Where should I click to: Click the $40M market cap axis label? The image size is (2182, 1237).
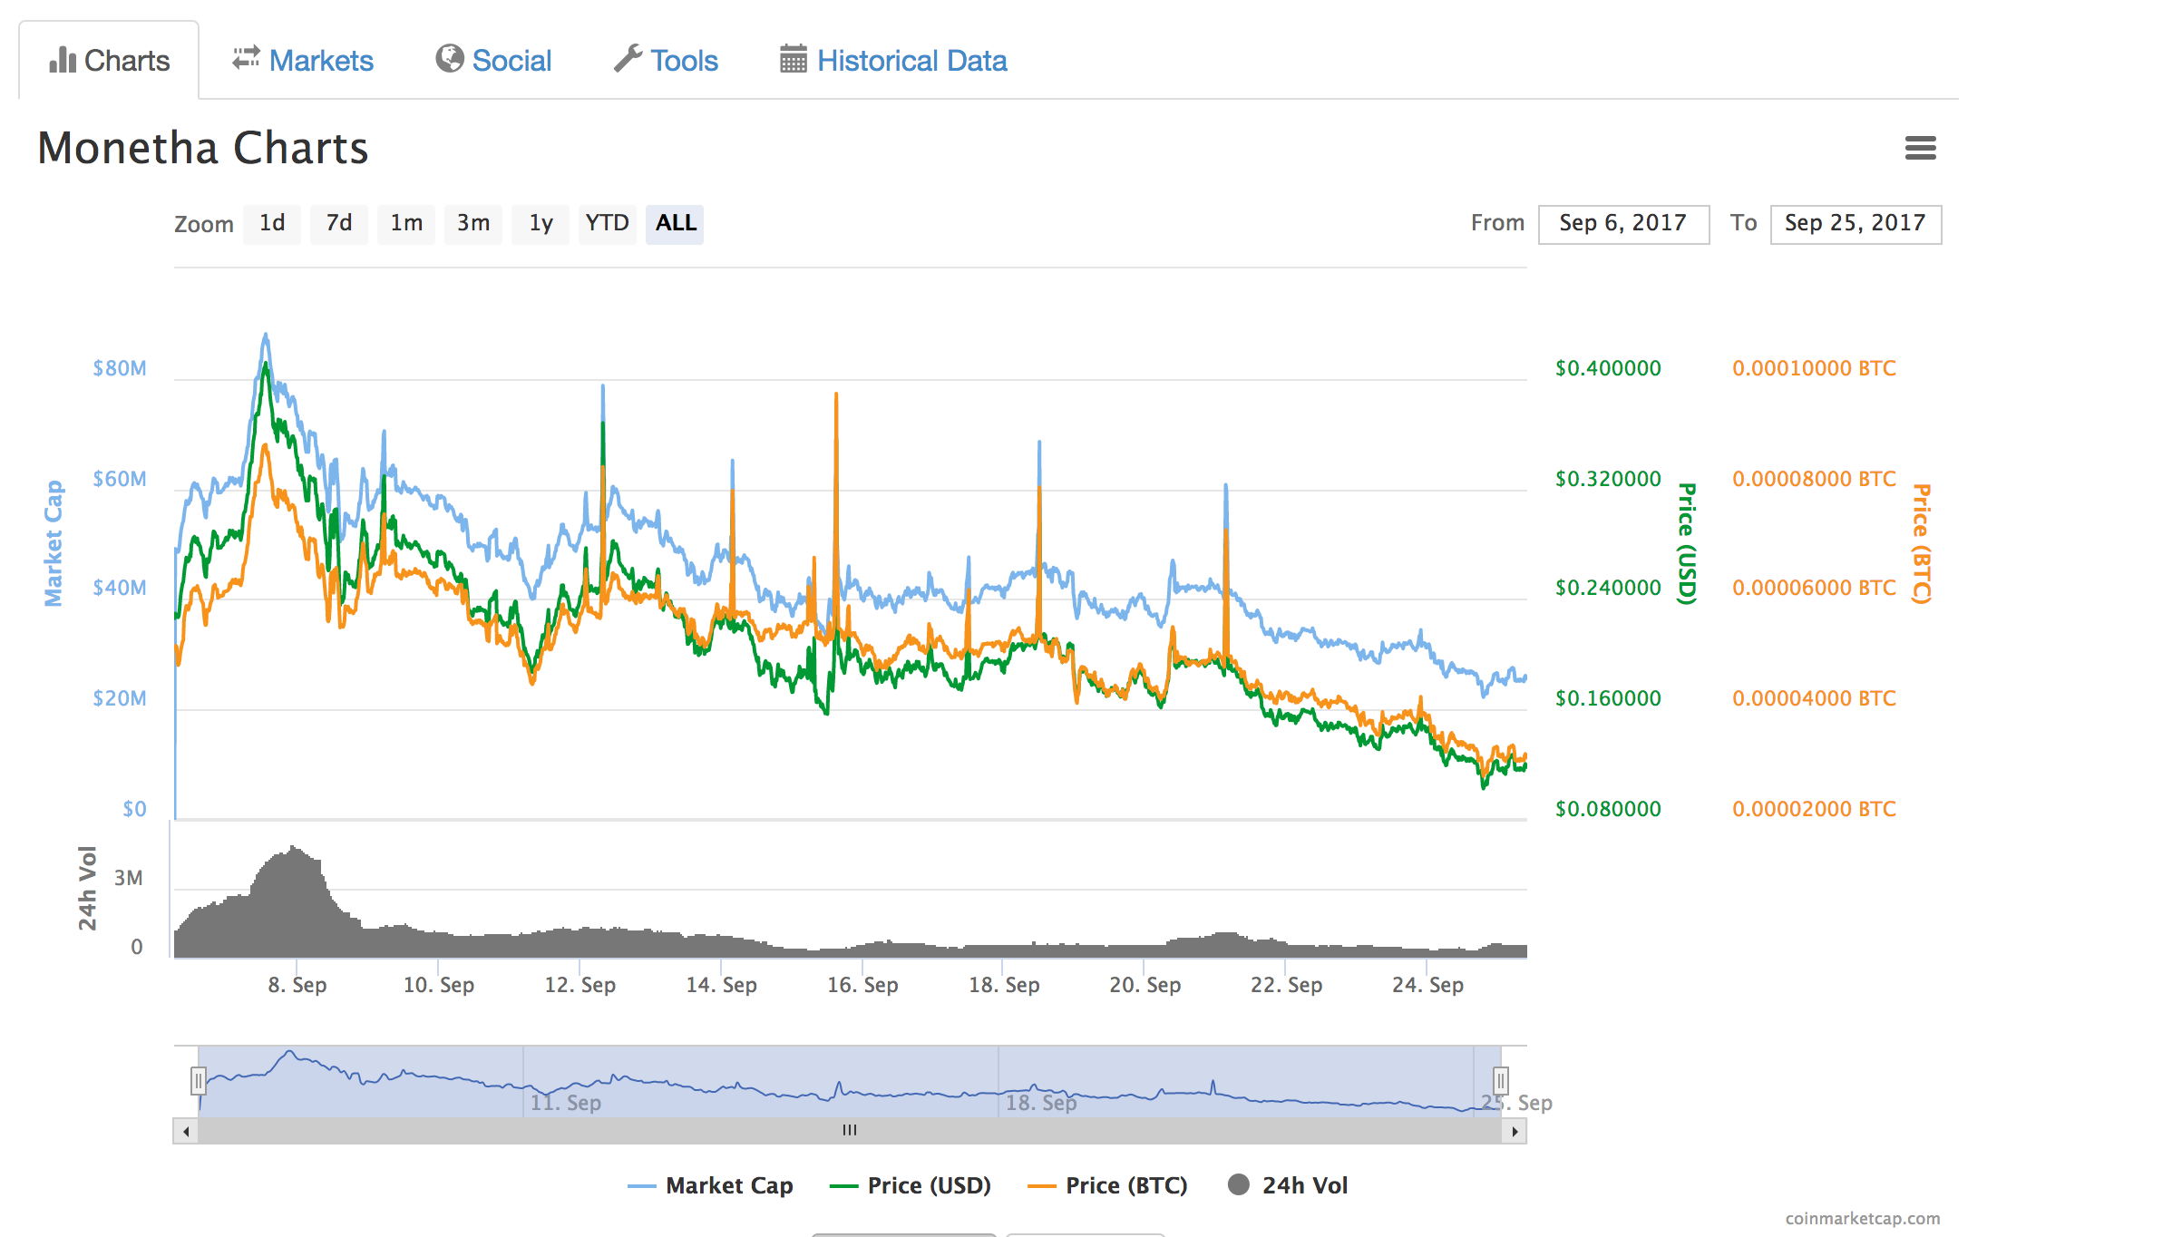click(120, 588)
